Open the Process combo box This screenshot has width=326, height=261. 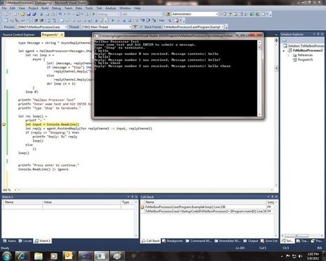42,27
